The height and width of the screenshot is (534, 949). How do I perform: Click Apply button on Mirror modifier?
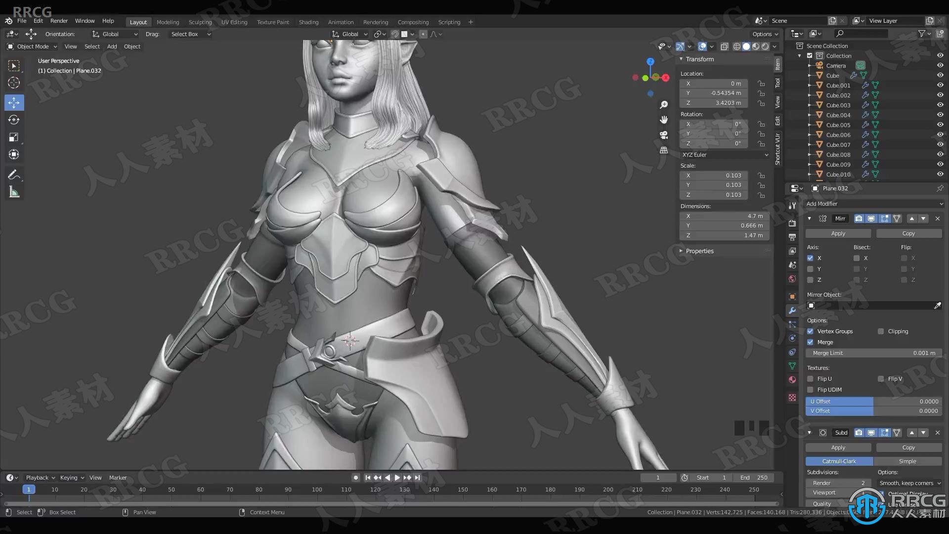tap(838, 233)
